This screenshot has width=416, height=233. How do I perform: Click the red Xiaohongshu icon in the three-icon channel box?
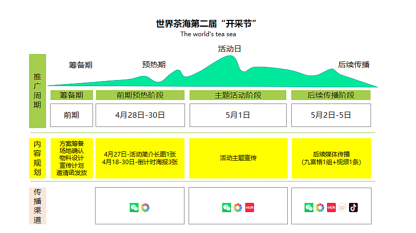[x=249, y=208]
